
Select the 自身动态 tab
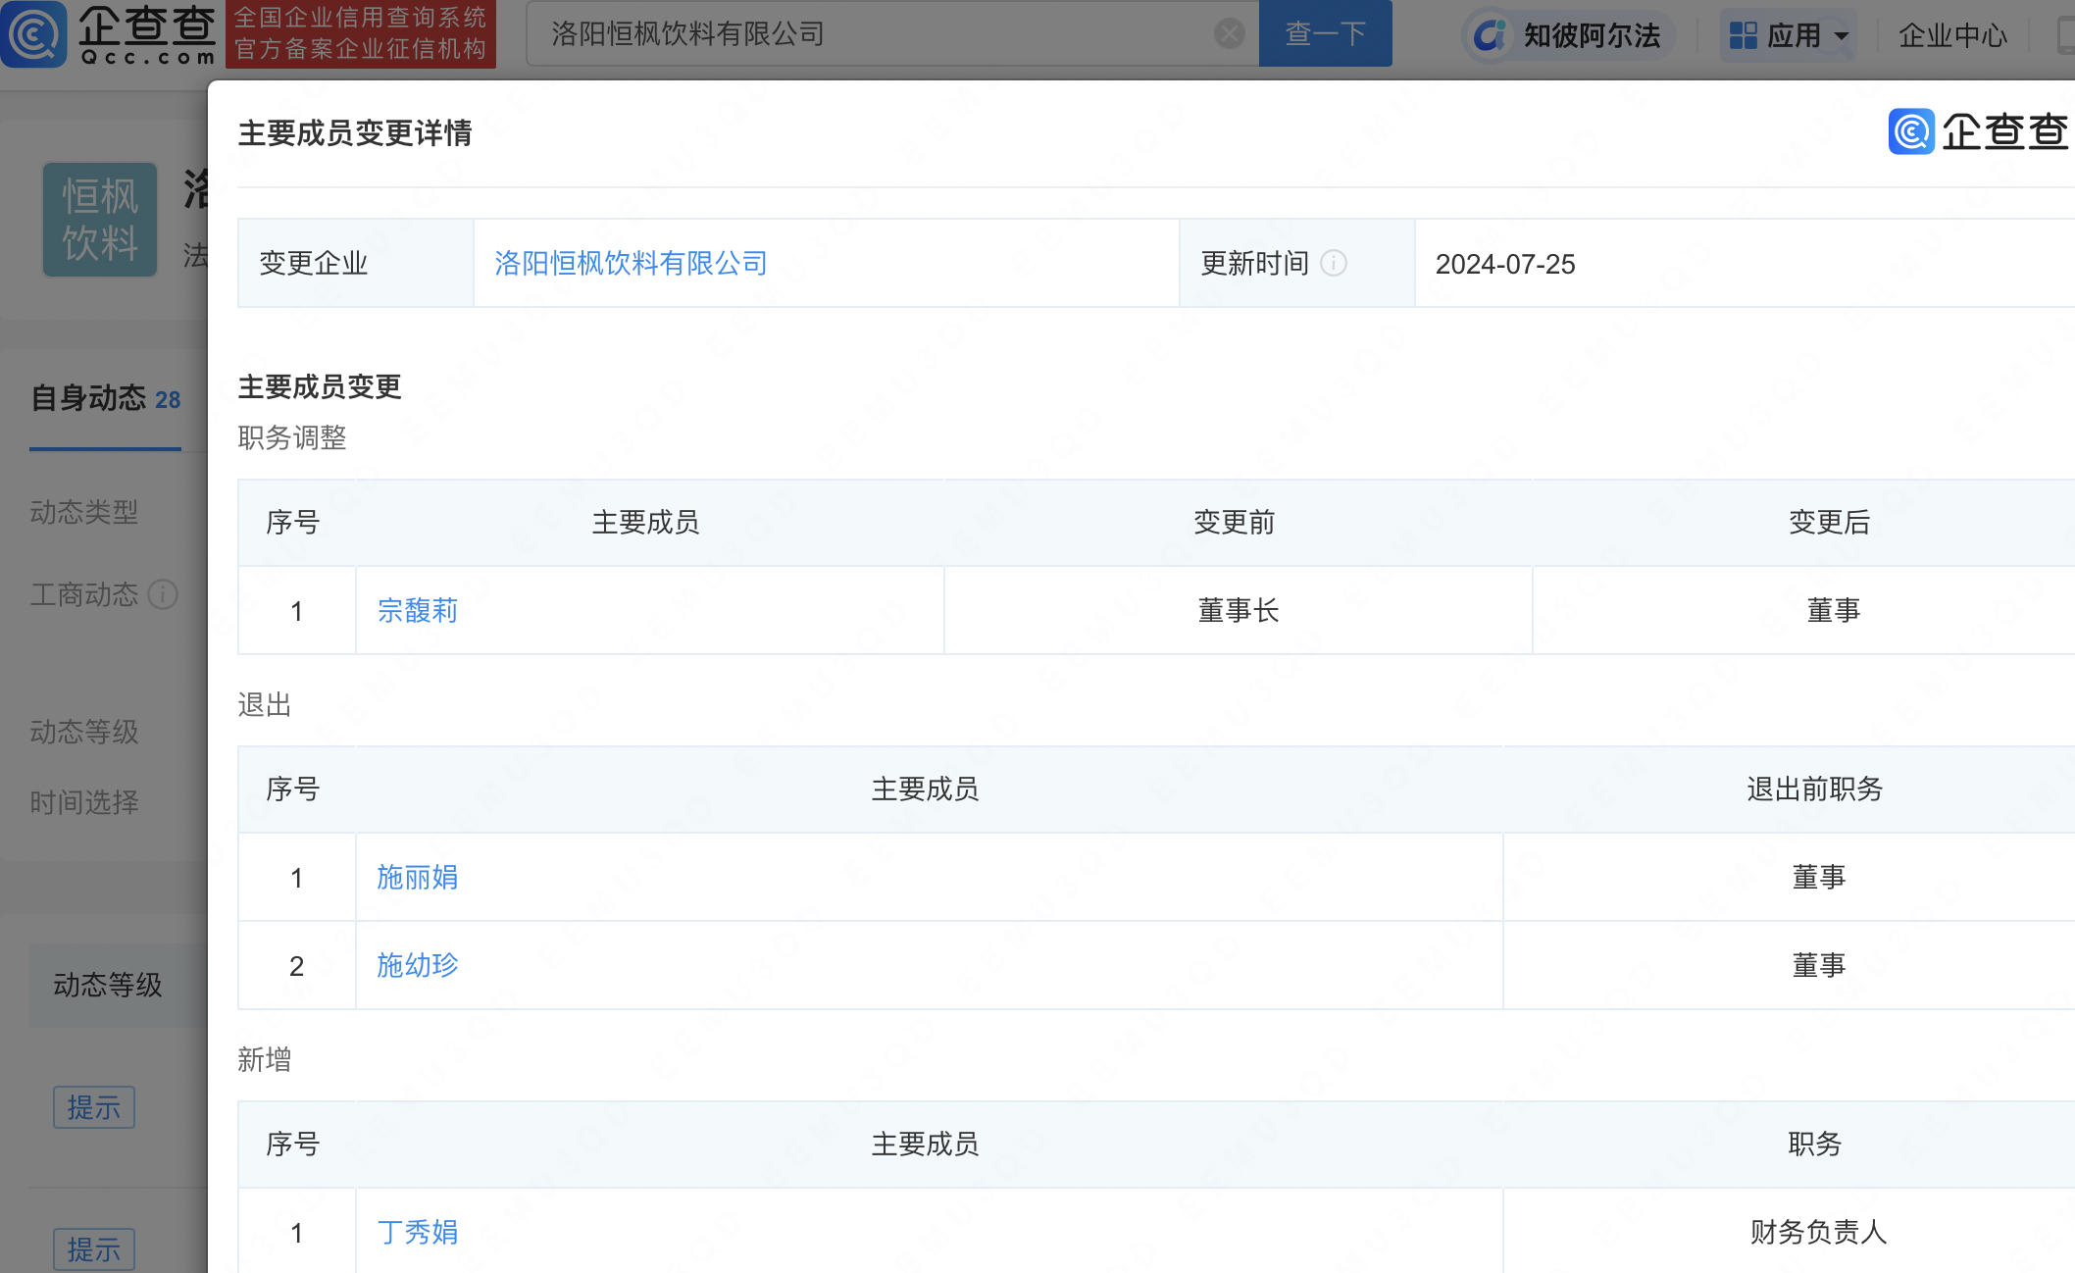point(105,398)
